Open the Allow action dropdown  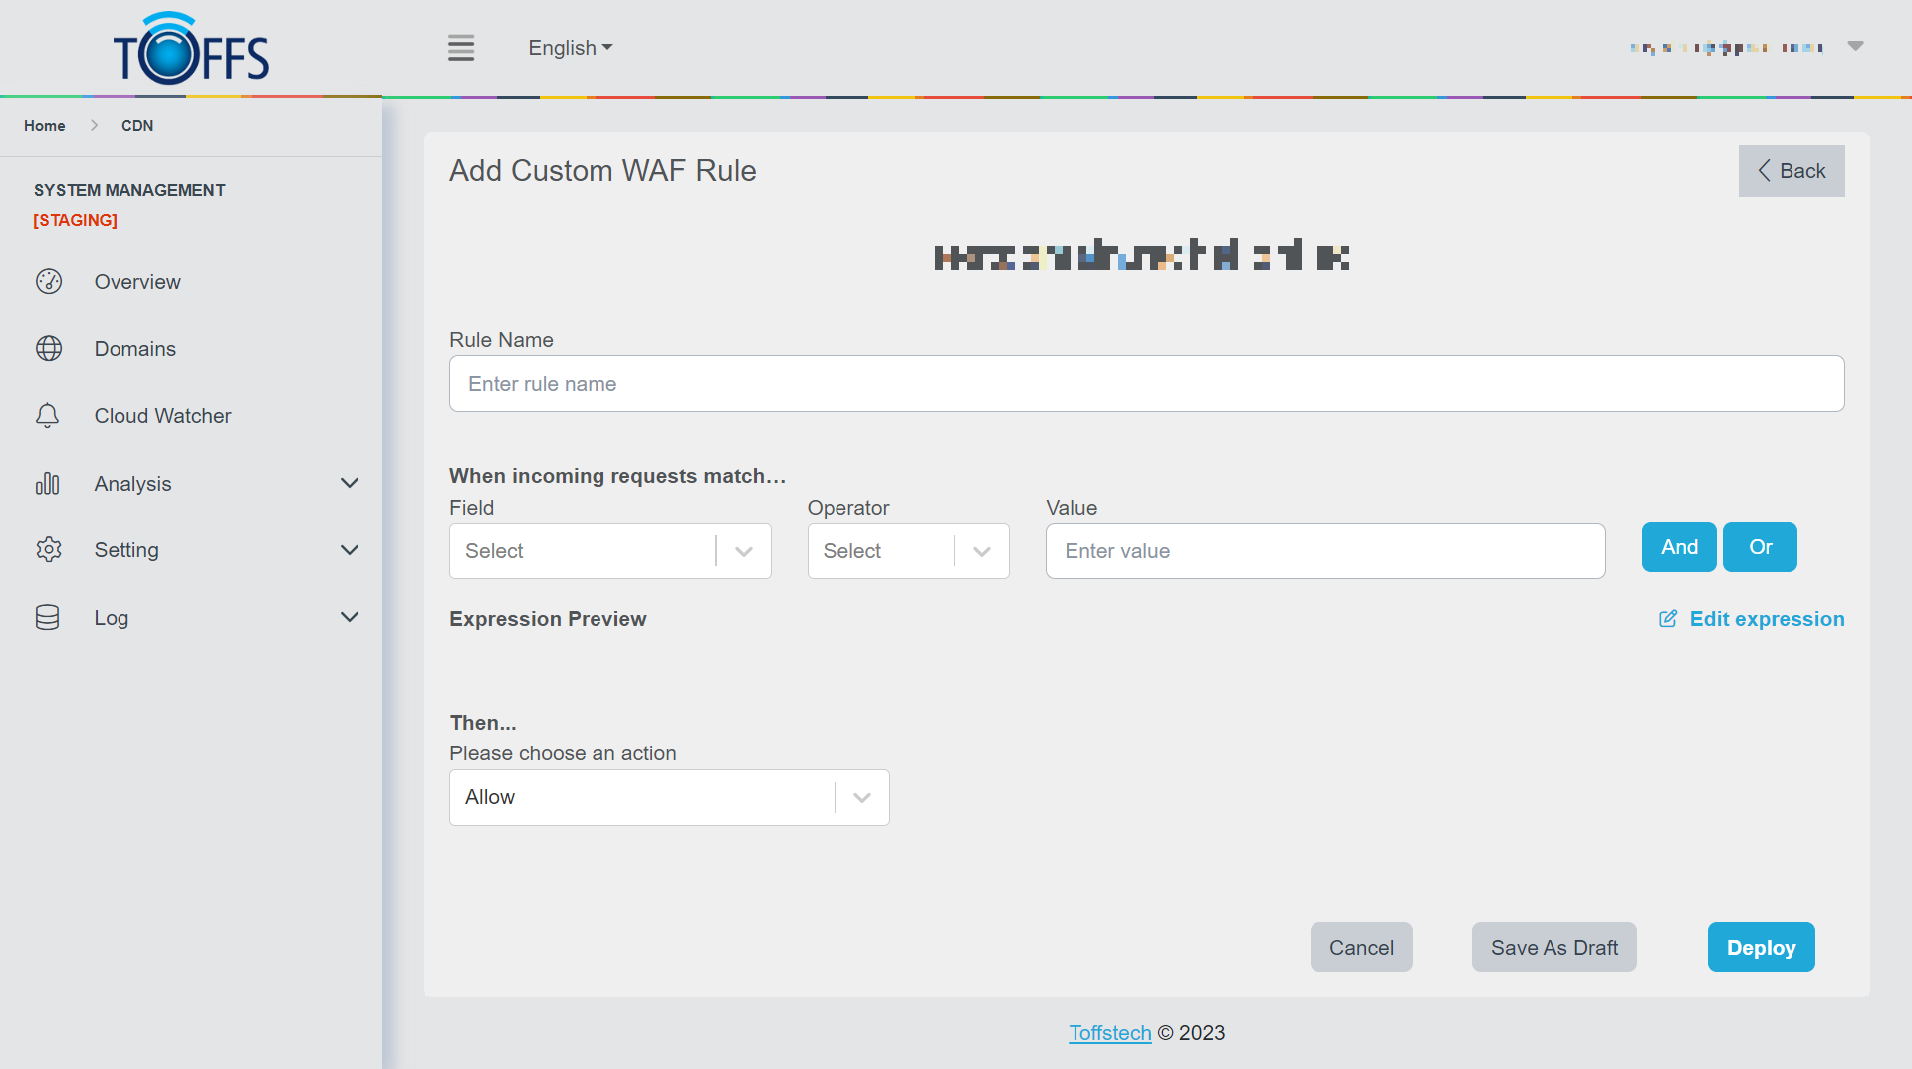pos(668,798)
